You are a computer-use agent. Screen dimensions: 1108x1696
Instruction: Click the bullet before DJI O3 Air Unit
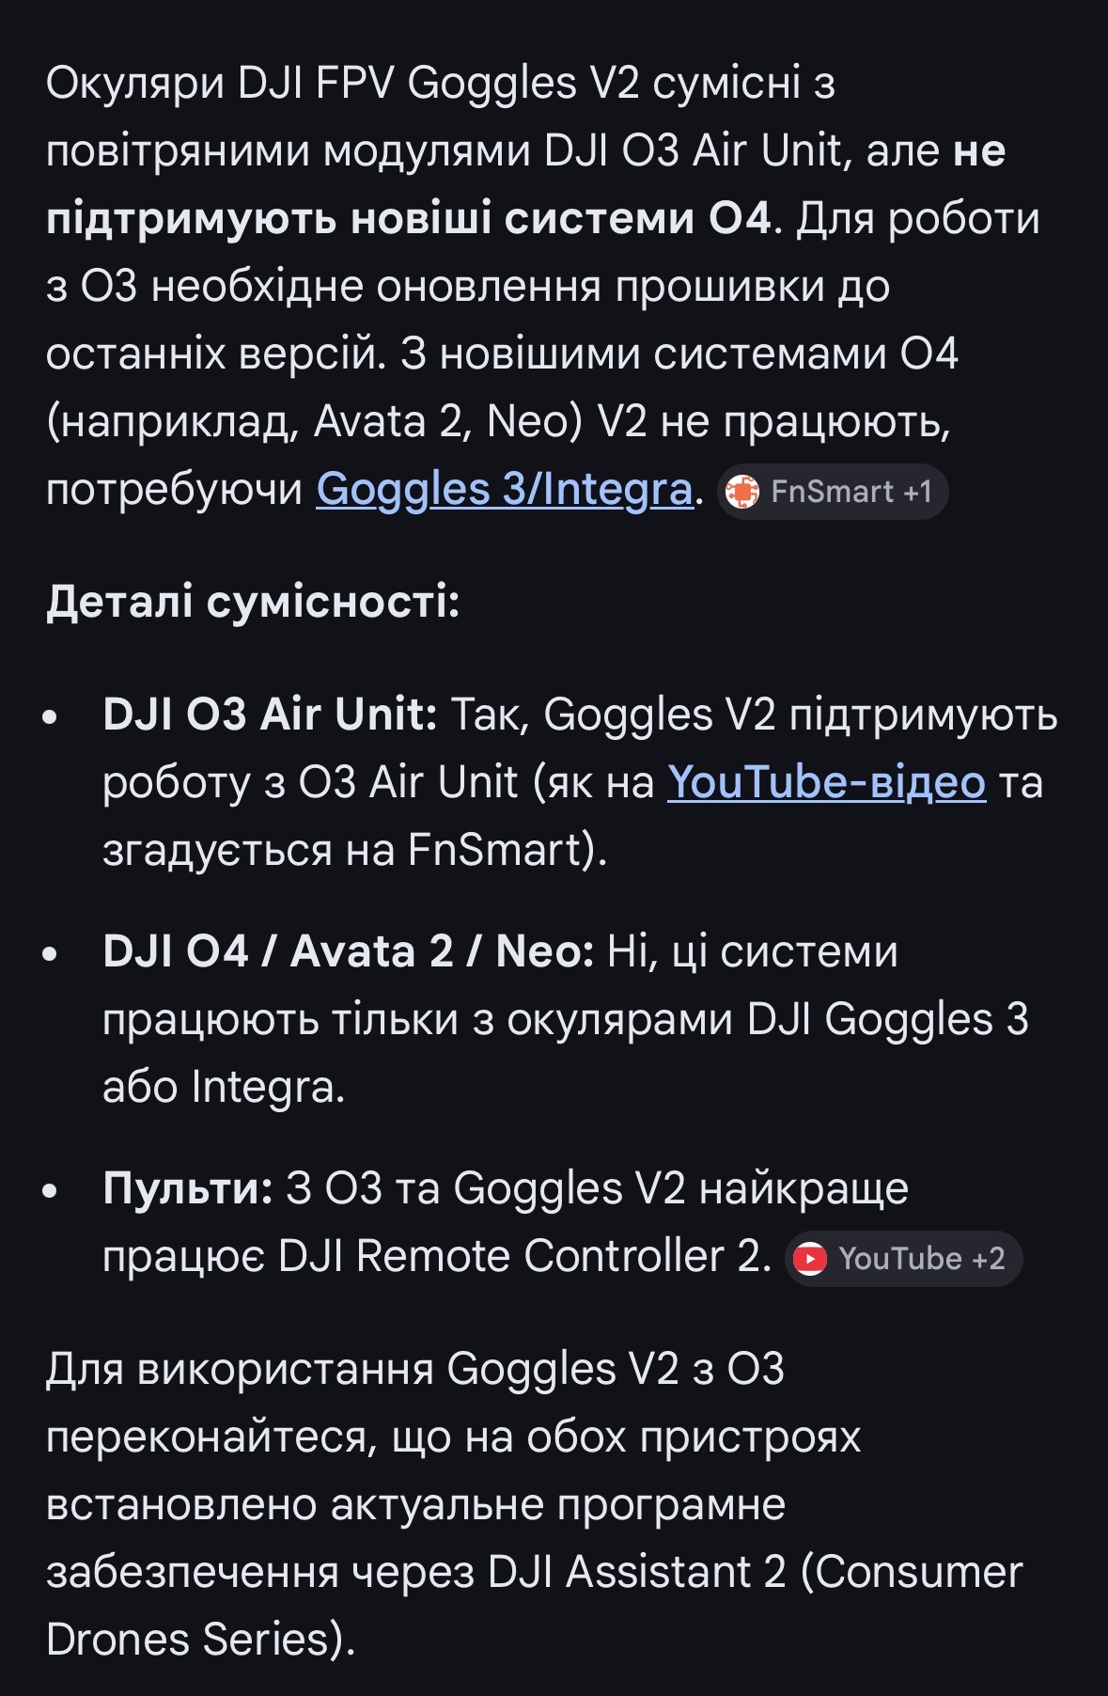tap(51, 717)
